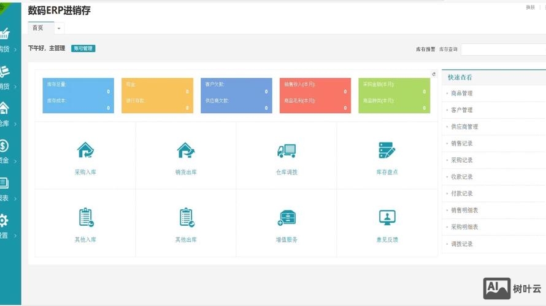Click the 账号管理 account management button
546x306 pixels.
click(x=83, y=48)
